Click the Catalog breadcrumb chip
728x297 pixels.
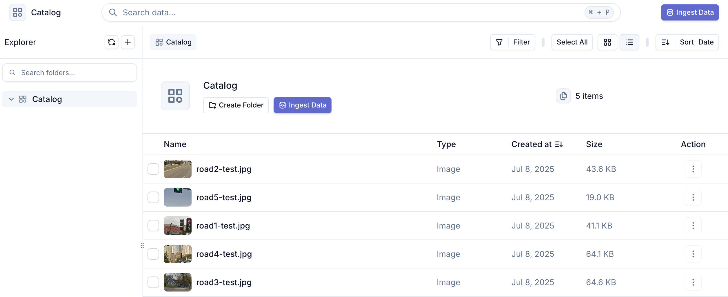(173, 42)
